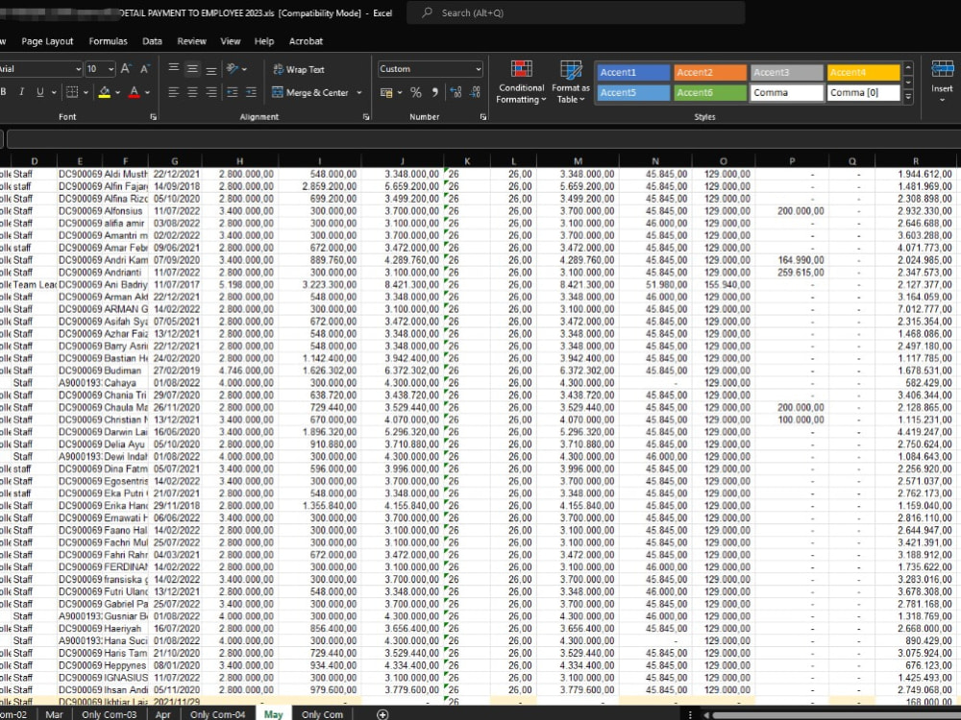Toggle Wrap Text

point(299,69)
